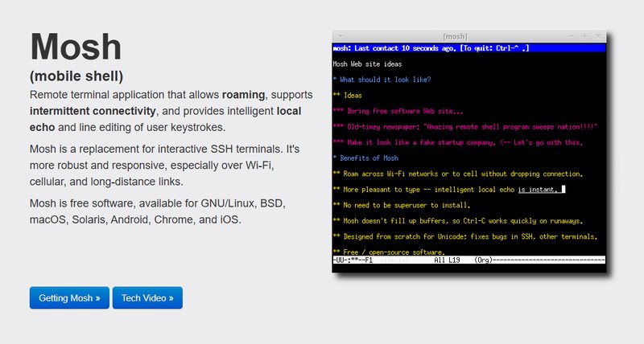Select the 'Mosh Web site ideas' terminal line
The width and height of the screenshot is (644, 344).
click(x=373, y=63)
